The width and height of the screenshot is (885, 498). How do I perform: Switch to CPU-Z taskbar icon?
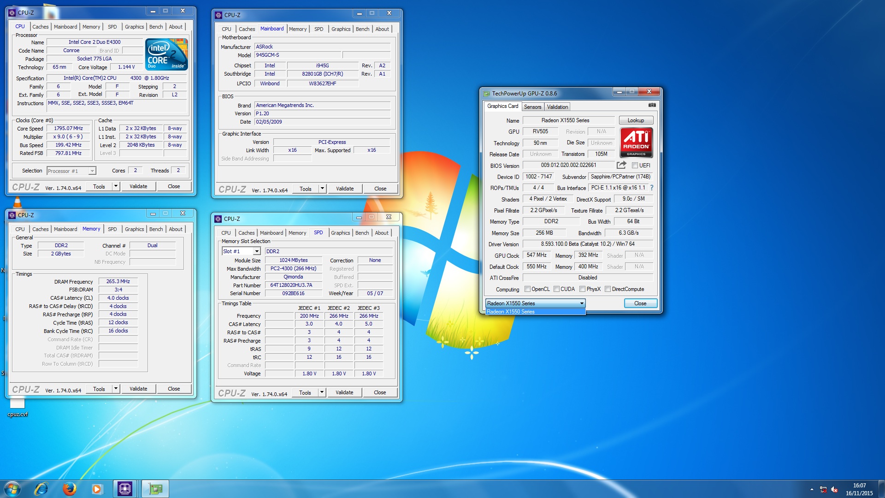click(125, 489)
